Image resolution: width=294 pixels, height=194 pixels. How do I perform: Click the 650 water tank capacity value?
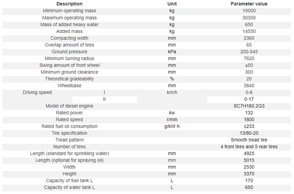coord(249,187)
